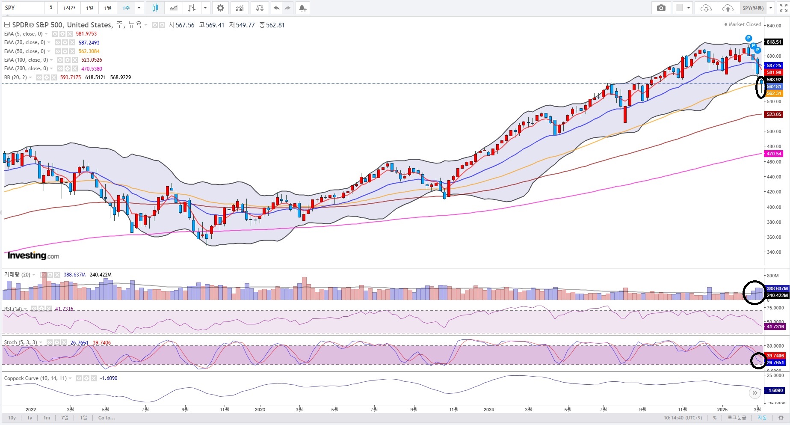790x425 pixels.
Task: Toggle the 로그눈금 log scale
Action: 737,418
